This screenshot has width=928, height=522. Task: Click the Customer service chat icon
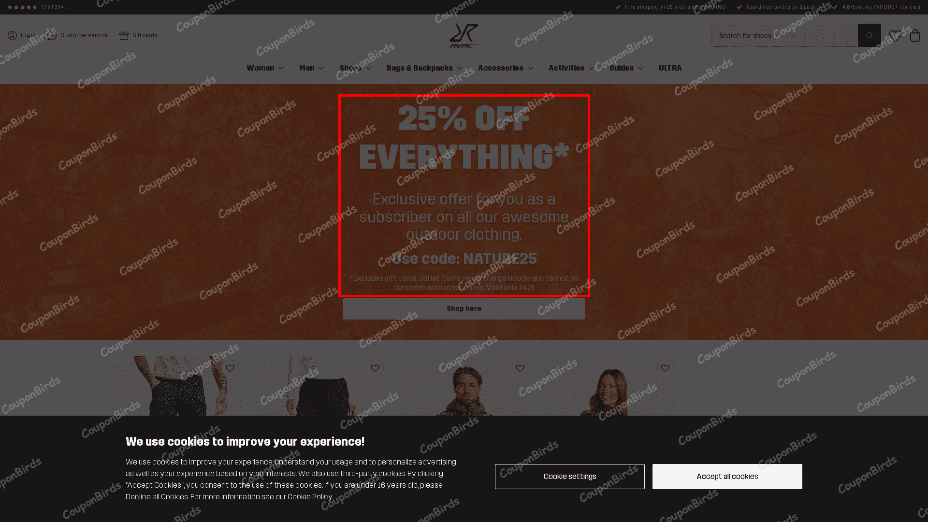(x=52, y=35)
